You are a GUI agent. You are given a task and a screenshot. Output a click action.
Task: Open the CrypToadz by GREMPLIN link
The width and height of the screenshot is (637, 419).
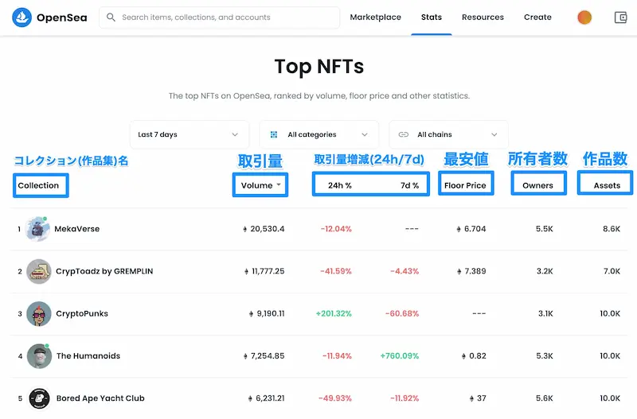click(104, 271)
